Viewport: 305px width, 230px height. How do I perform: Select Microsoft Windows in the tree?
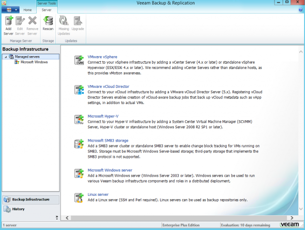pos(34,62)
